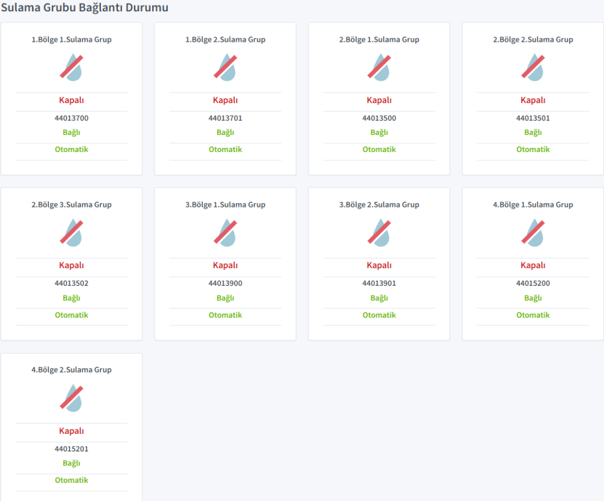604x501 pixels.
Task: Toggle Kapalı status of 3.Bölge 1.Sulama Grup
Action: 225,265
